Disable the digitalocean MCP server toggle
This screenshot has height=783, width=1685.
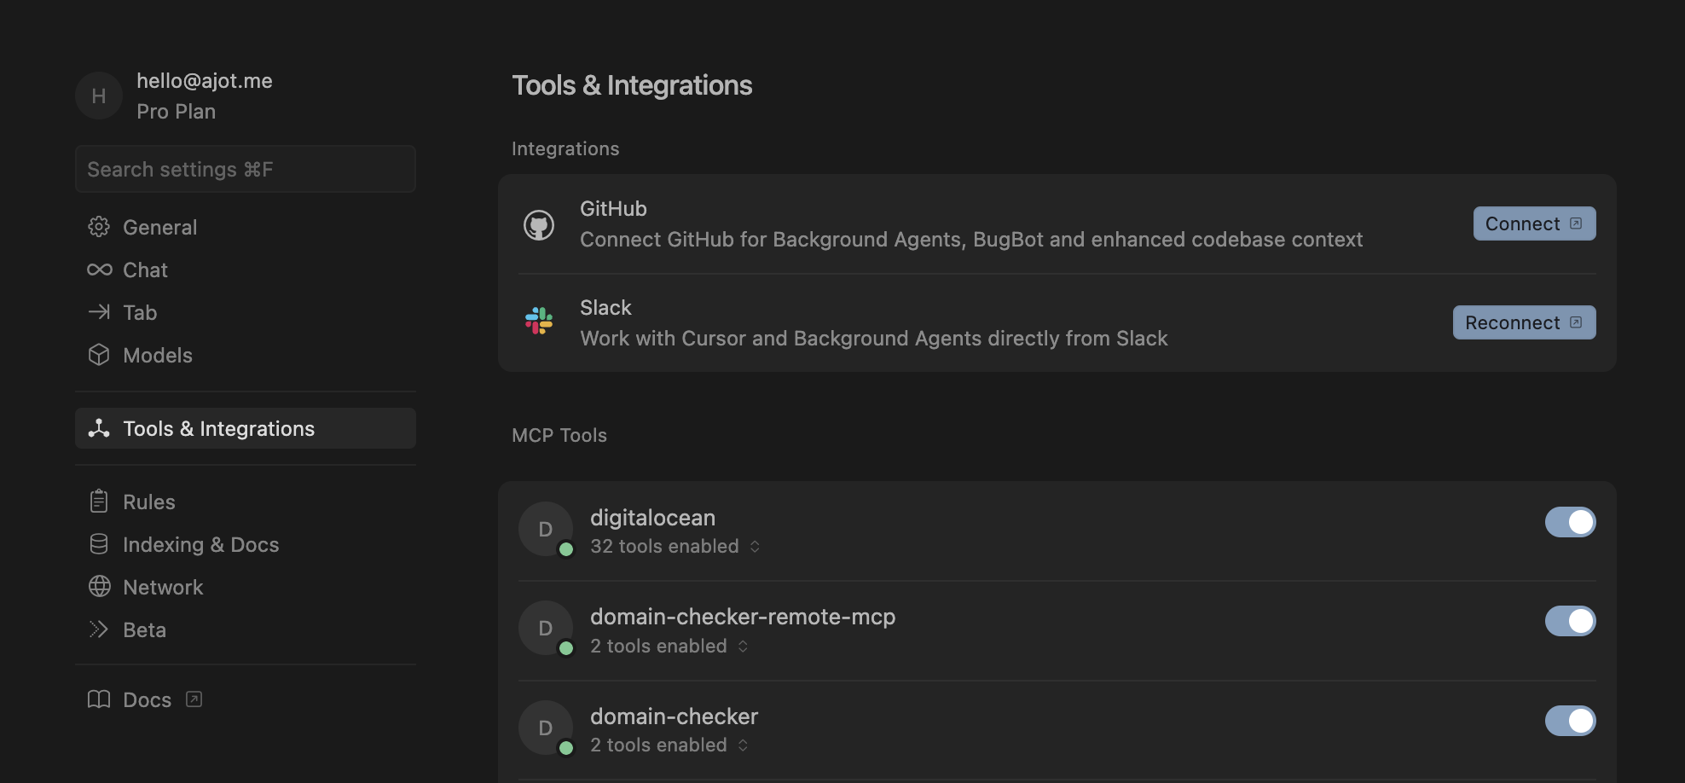(1569, 522)
